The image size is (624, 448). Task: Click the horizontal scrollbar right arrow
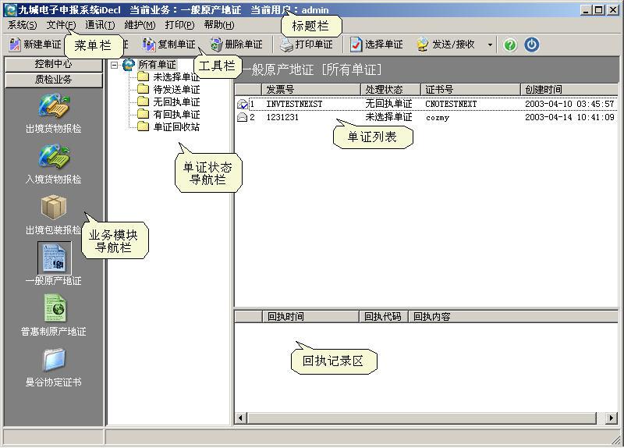[613, 418]
